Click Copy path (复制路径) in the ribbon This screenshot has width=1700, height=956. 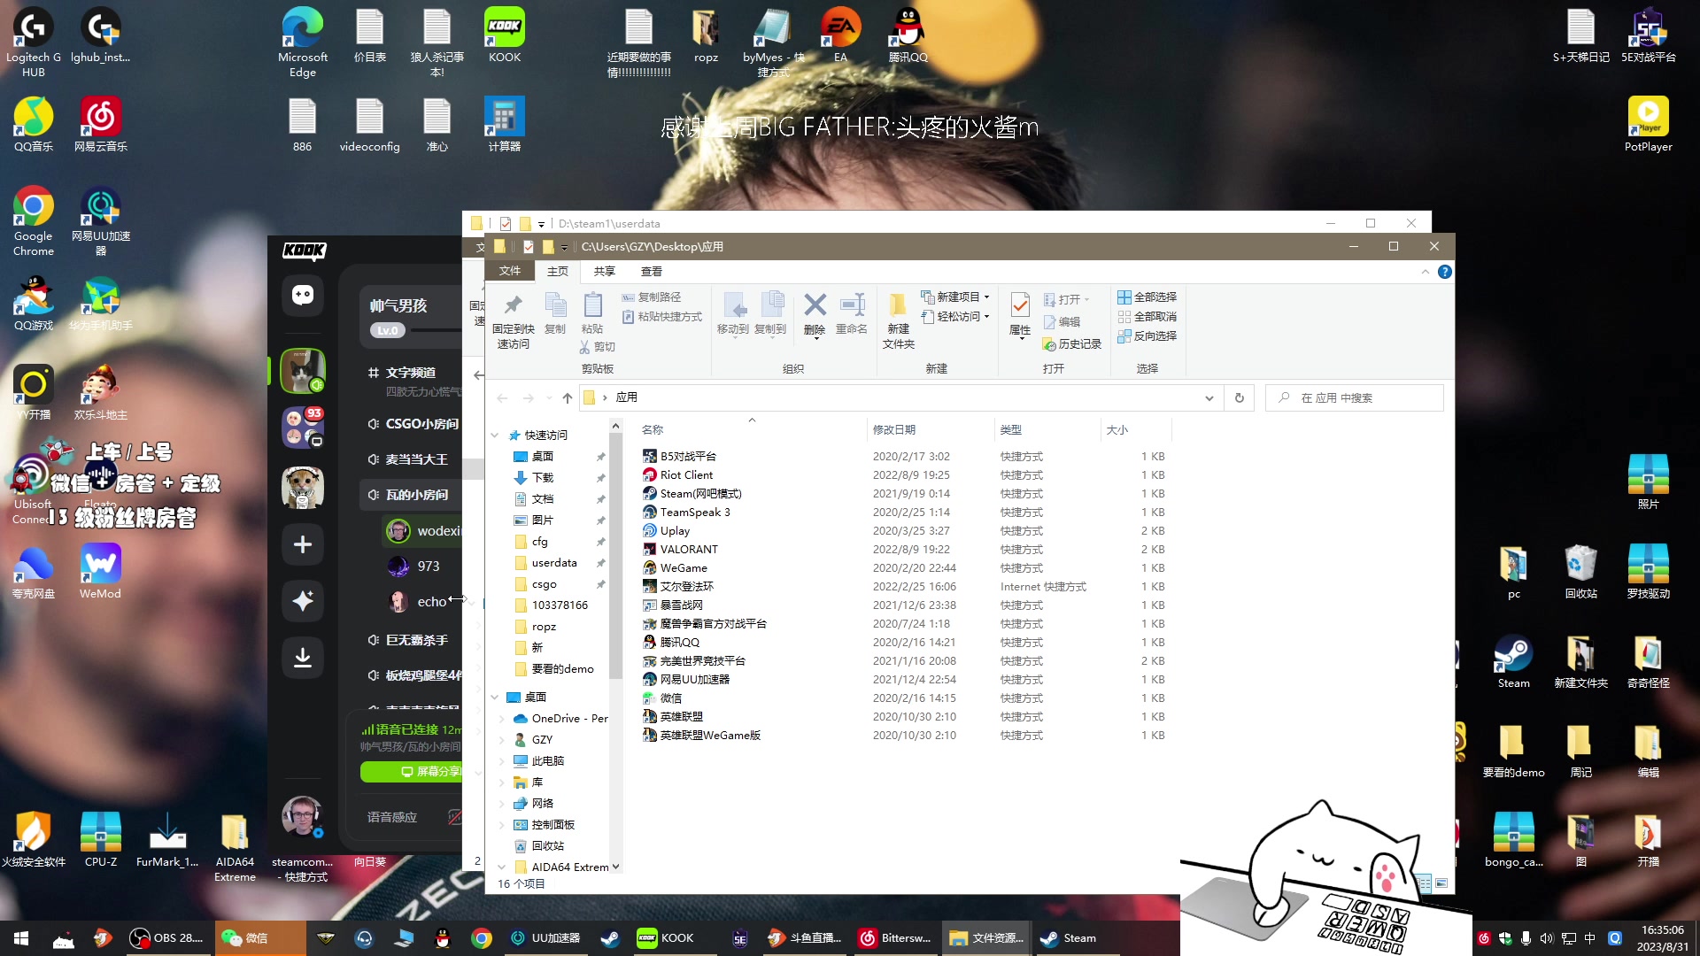(x=652, y=297)
